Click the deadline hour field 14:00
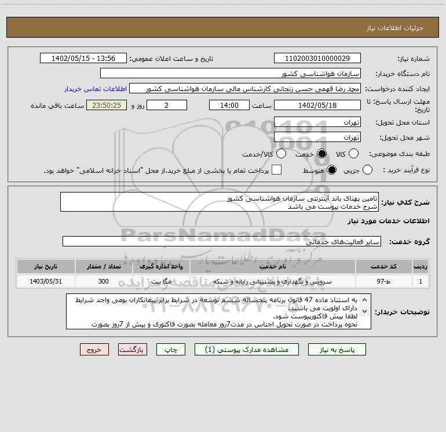The width and height of the screenshot is (446, 432). [229, 105]
